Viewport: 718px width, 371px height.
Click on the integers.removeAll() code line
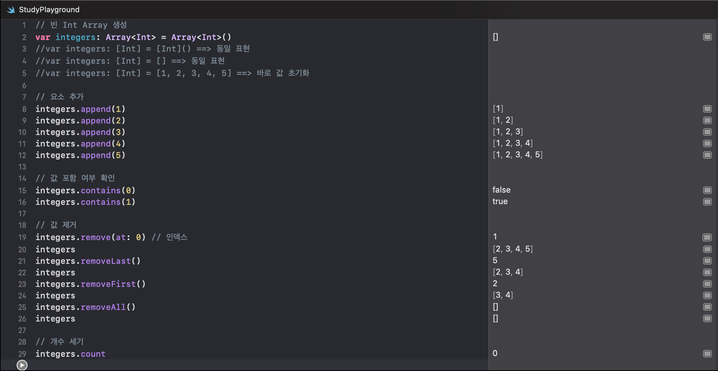[x=85, y=307]
